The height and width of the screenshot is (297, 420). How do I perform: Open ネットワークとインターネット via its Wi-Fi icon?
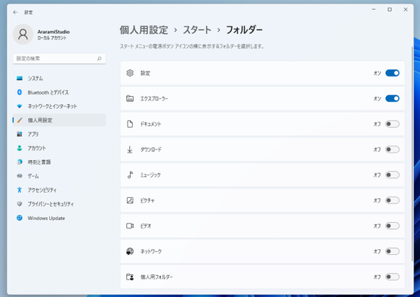[x=20, y=106]
